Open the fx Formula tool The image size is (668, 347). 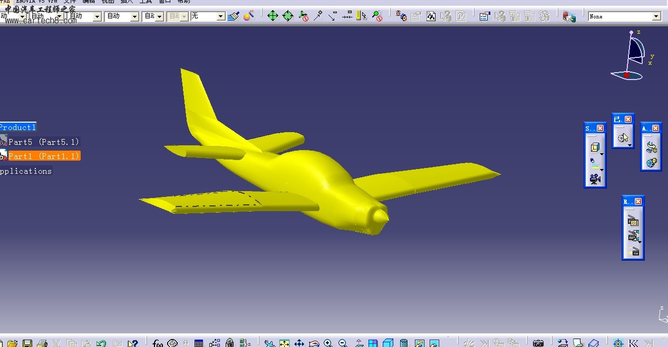point(158,343)
